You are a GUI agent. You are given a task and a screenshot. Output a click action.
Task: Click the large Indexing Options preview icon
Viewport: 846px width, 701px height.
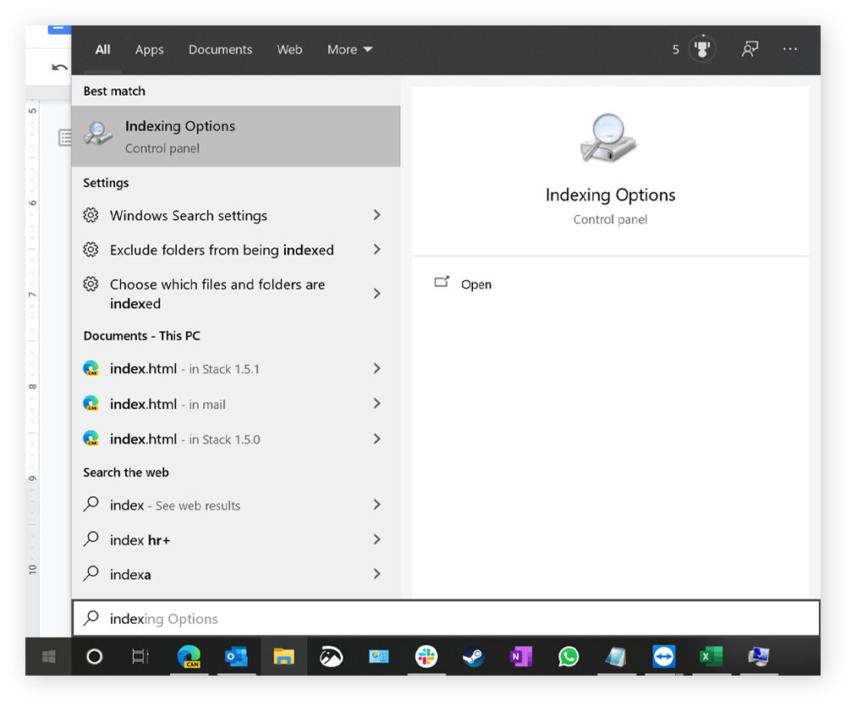tap(610, 135)
